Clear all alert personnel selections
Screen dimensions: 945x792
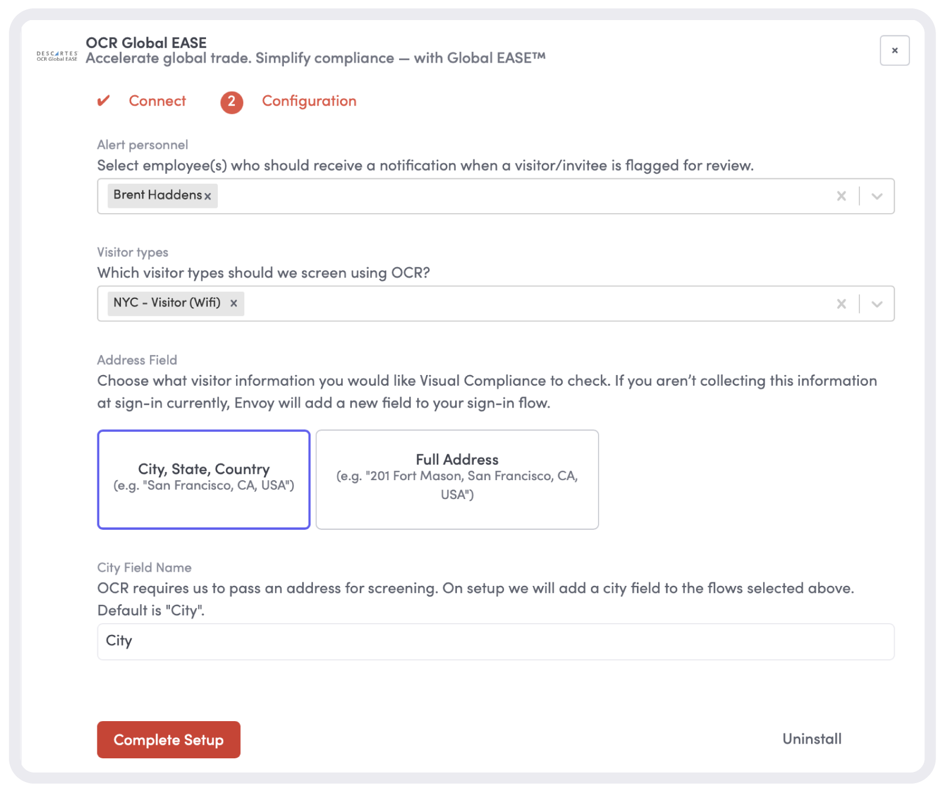pos(841,196)
